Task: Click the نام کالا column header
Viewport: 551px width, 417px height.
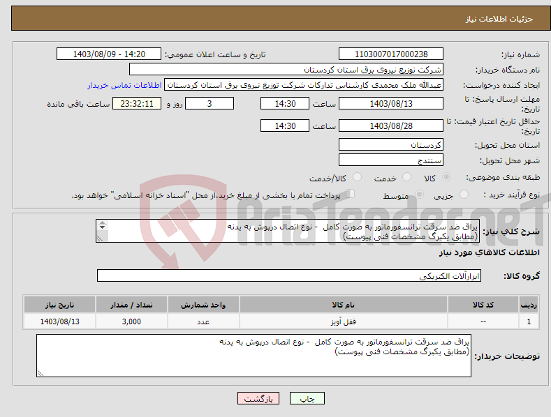Action: (x=344, y=305)
